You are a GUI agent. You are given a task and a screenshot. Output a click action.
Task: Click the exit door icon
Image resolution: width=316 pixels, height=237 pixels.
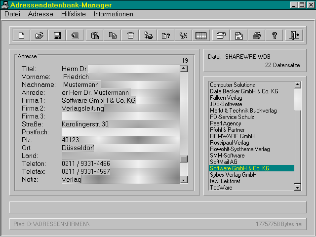[295, 35]
